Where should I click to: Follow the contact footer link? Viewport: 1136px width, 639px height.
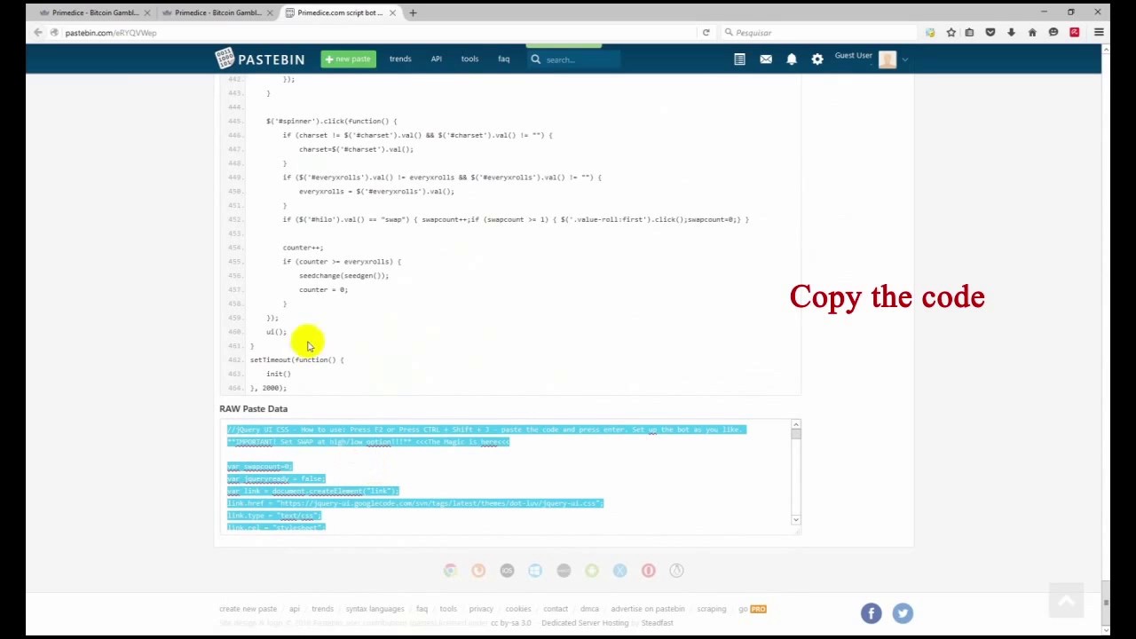click(x=556, y=609)
